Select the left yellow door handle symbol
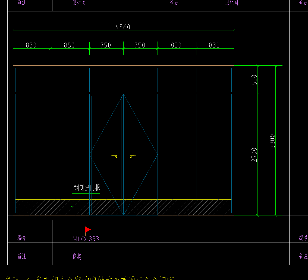308x280 pixels. 114,156
